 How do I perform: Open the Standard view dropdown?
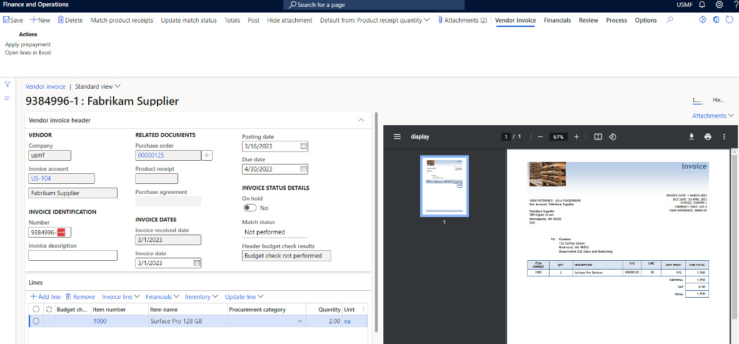point(98,87)
